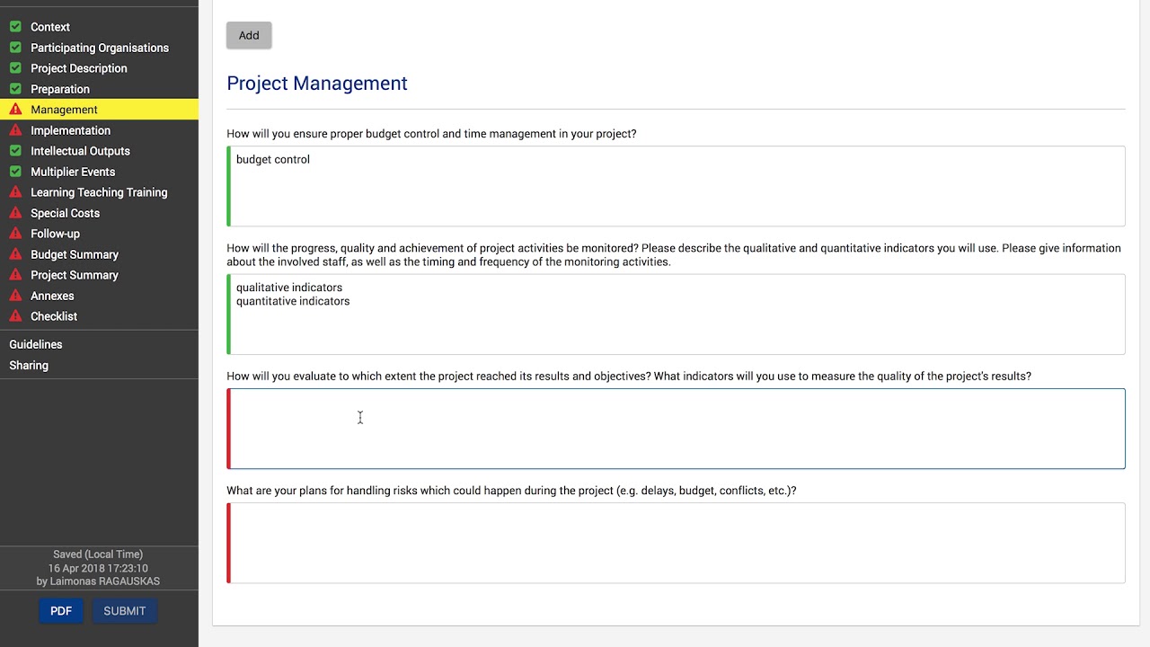Click the SUBMIT button
Screen dimensions: 1150x647
tap(125, 611)
